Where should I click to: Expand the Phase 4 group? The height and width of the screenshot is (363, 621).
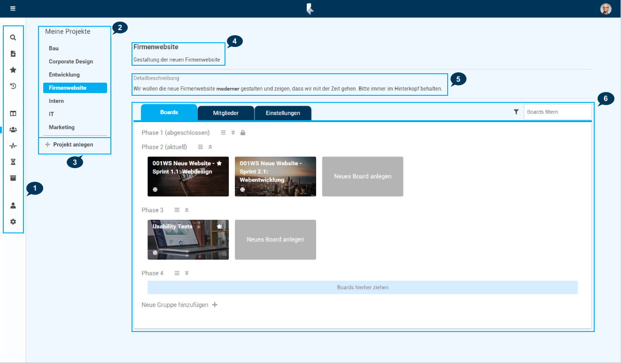click(186, 273)
